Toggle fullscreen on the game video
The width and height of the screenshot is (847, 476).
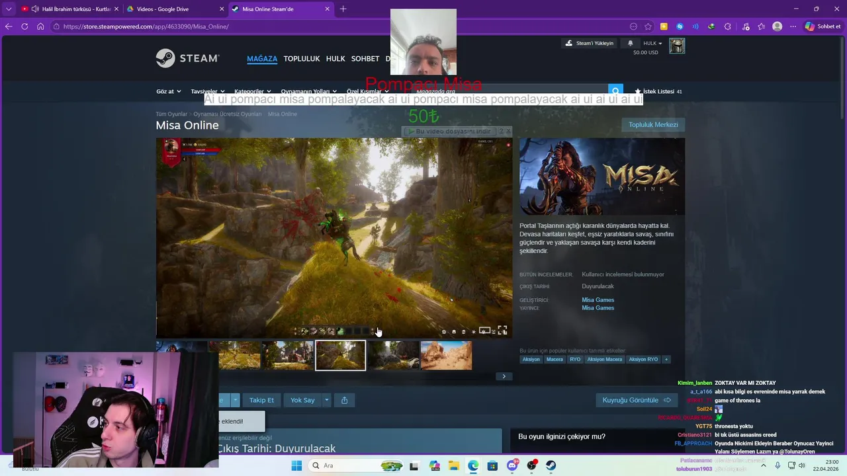pyautogui.click(x=502, y=331)
